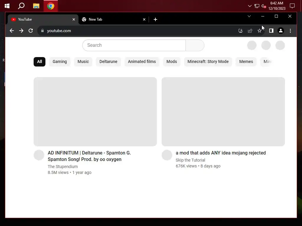Select the Mods filter chip
This screenshot has width=302, height=226.
pos(172,62)
